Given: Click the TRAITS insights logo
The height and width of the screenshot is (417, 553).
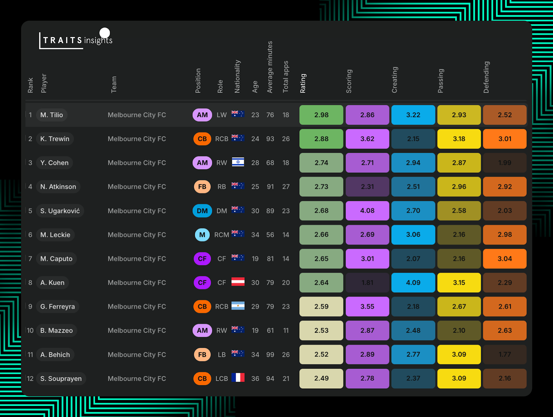Looking at the screenshot, I should [76, 39].
